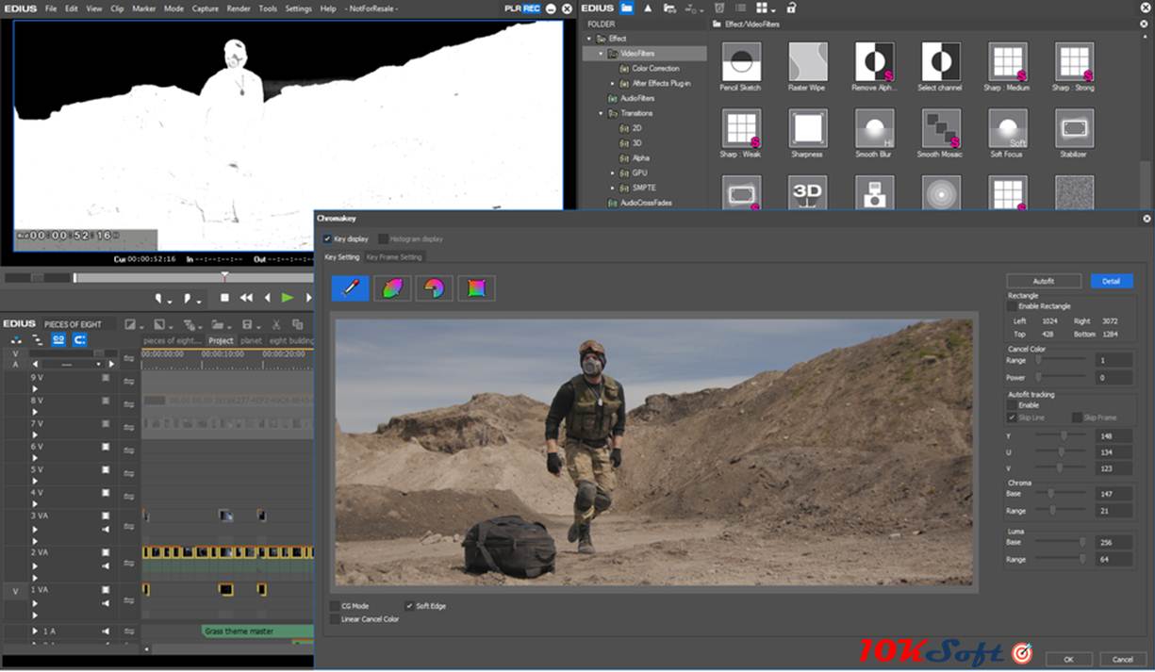This screenshot has width=1155, height=672.
Task: Select the Grass theme master audio clip
Action: coord(256,631)
